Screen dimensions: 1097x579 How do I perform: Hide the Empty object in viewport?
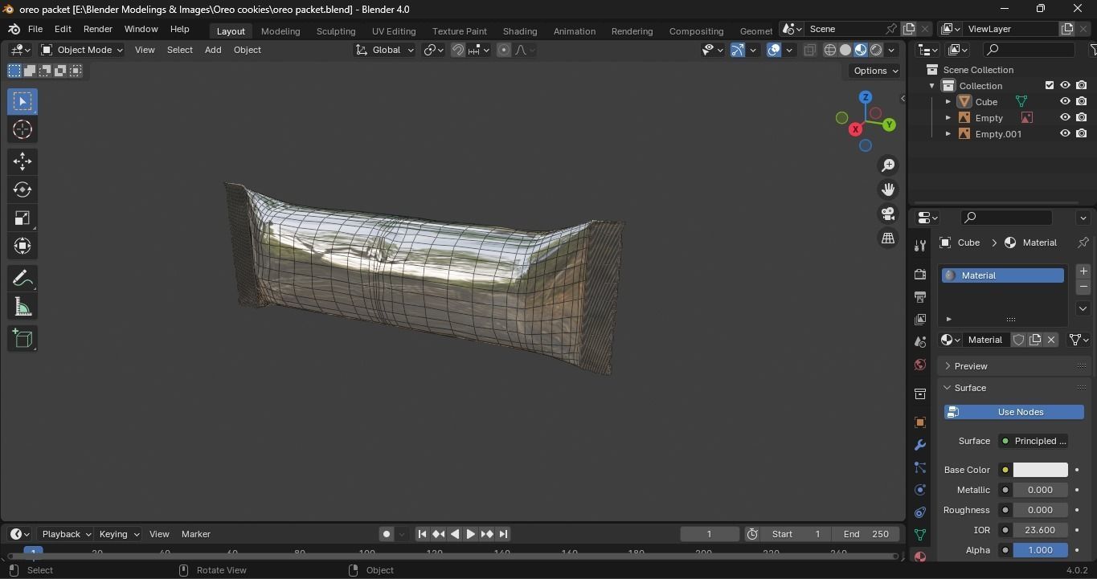tap(1065, 118)
